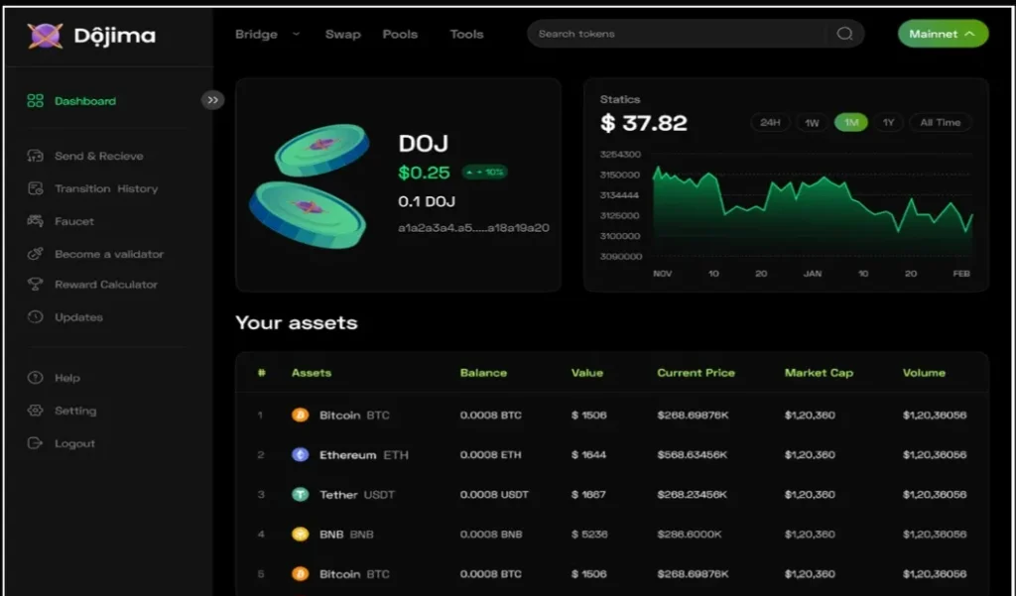Open Send & Recieve page

click(x=99, y=156)
